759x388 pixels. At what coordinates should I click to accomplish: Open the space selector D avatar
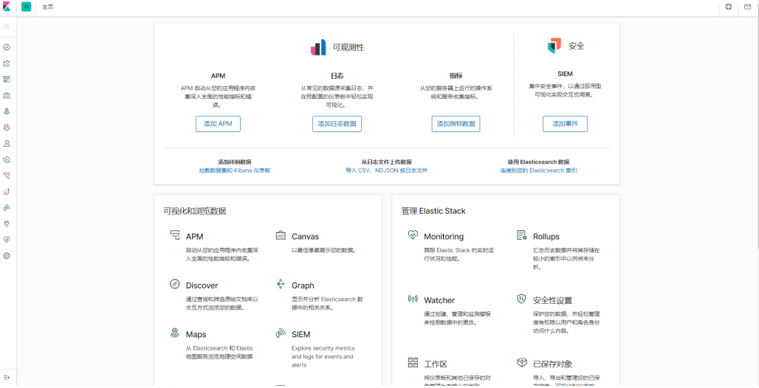[x=26, y=7]
